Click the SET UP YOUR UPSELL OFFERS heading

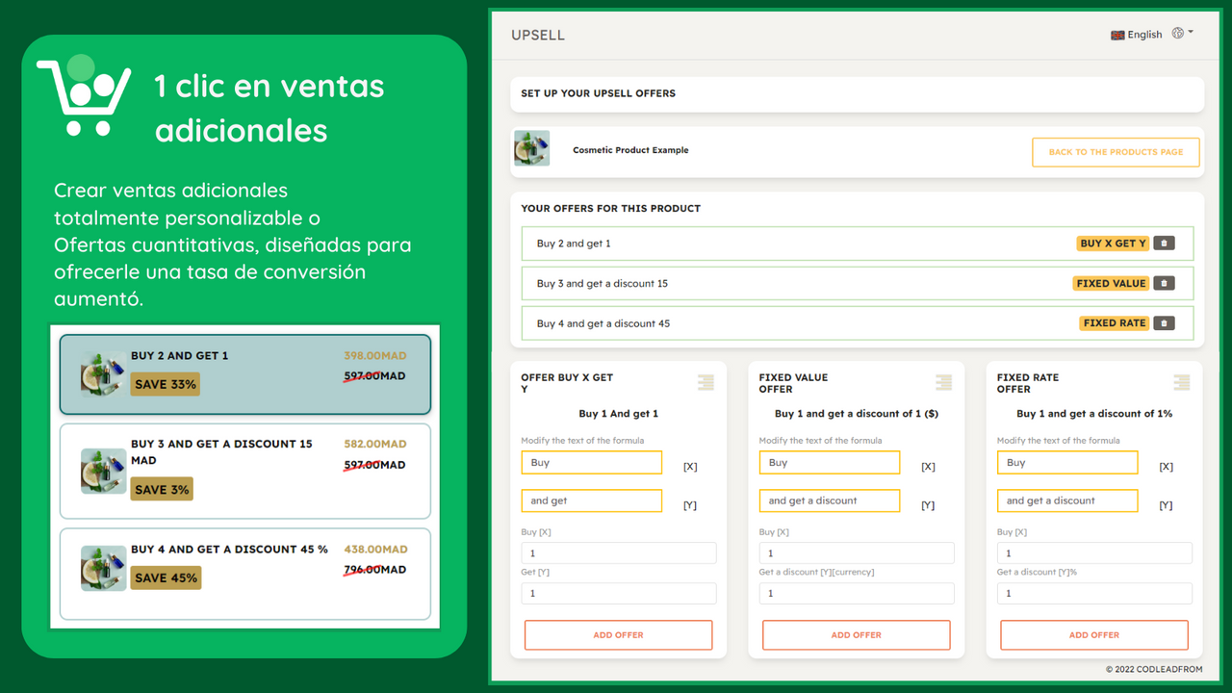(x=598, y=93)
